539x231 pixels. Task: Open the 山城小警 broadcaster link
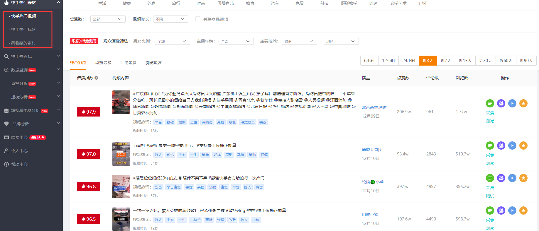[x=370, y=215]
